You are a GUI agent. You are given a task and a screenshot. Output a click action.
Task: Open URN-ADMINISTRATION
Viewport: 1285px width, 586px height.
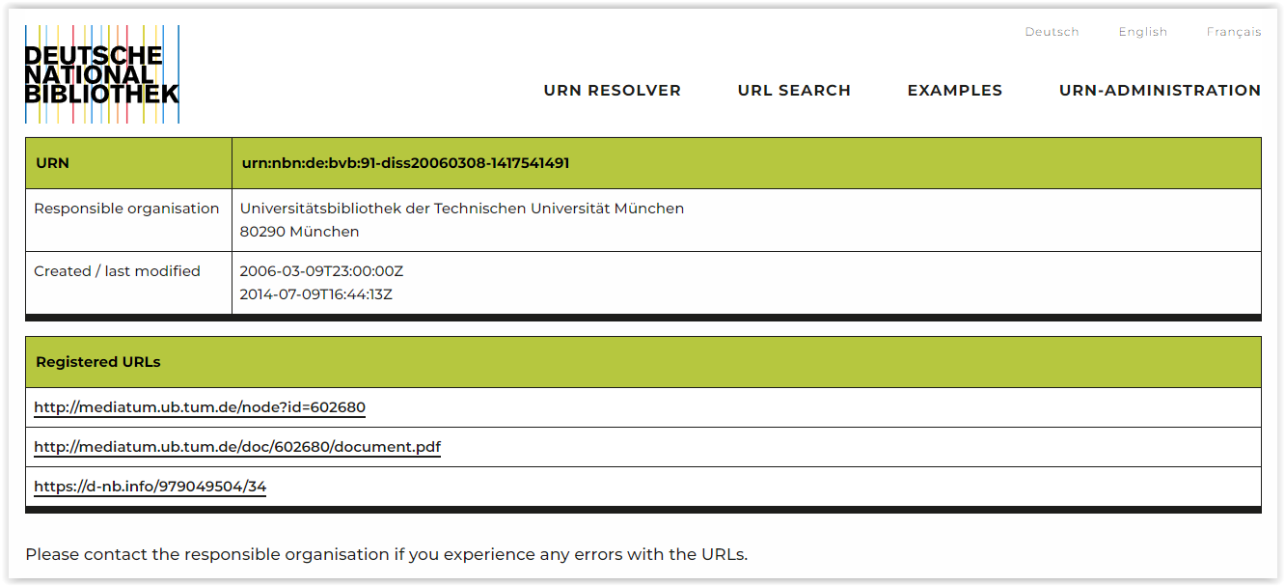pyautogui.click(x=1160, y=90)
